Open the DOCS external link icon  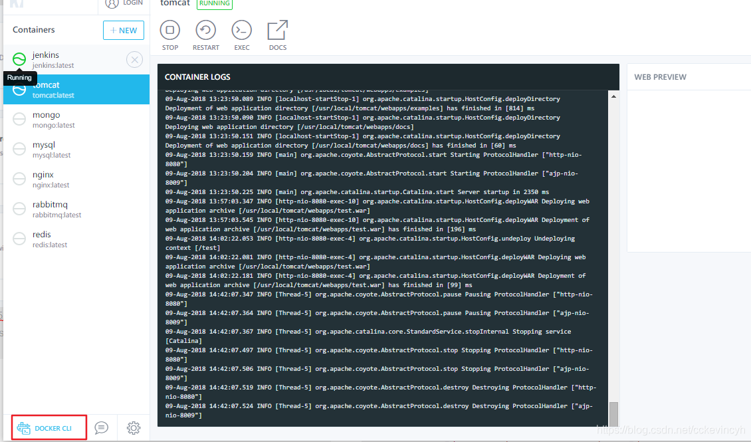pos(277,30)
